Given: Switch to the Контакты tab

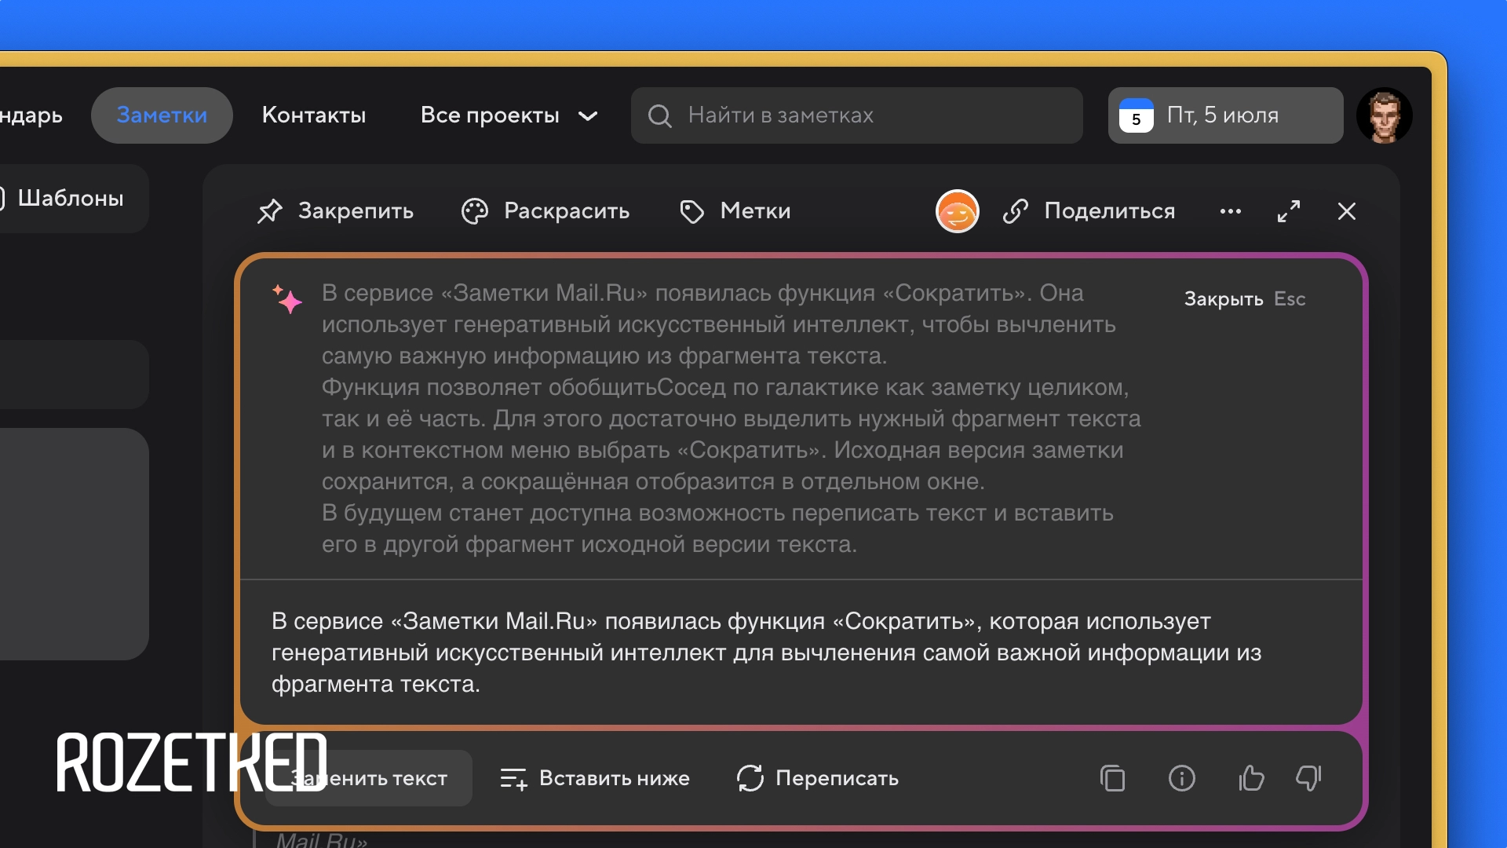Looking at the screenshot, I should (x=314, y=115).
